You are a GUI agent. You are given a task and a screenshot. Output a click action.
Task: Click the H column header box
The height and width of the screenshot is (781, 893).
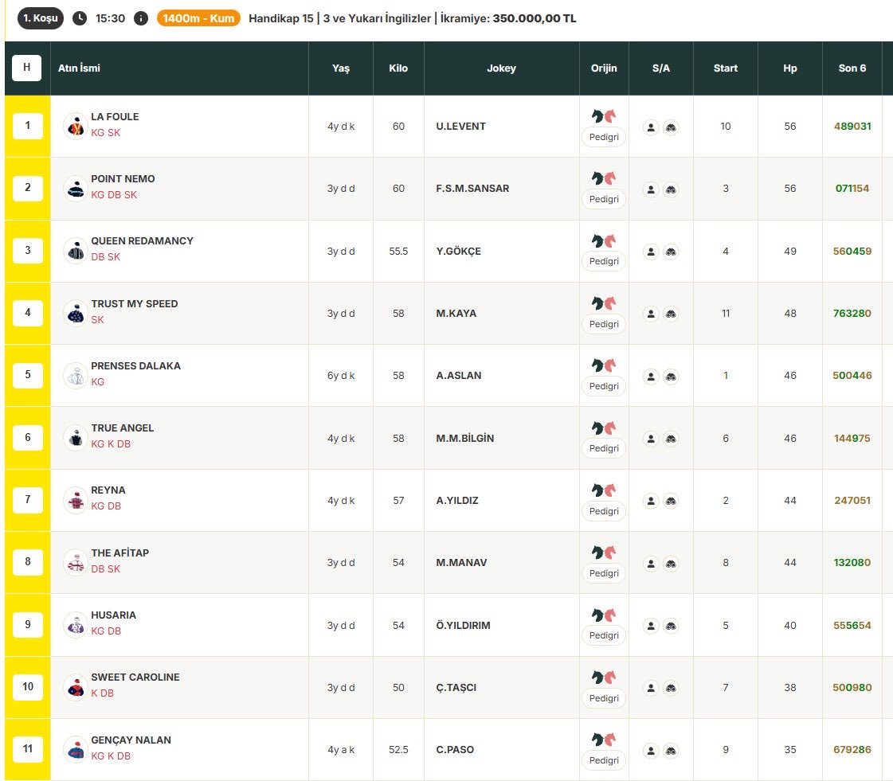coord(27,68)
